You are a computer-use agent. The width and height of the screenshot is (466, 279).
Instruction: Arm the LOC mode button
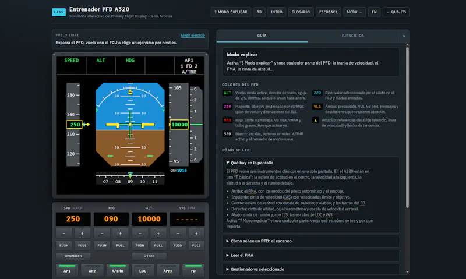(143, 270)
